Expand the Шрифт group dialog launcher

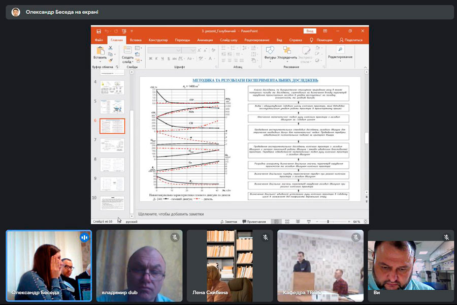[216, 67]
